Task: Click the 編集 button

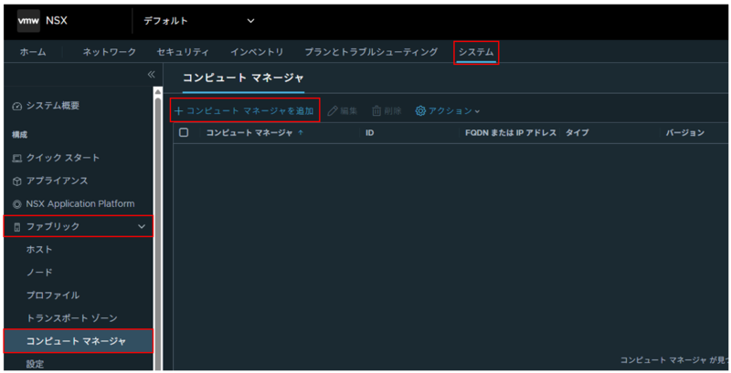Action: pos(342,110)
